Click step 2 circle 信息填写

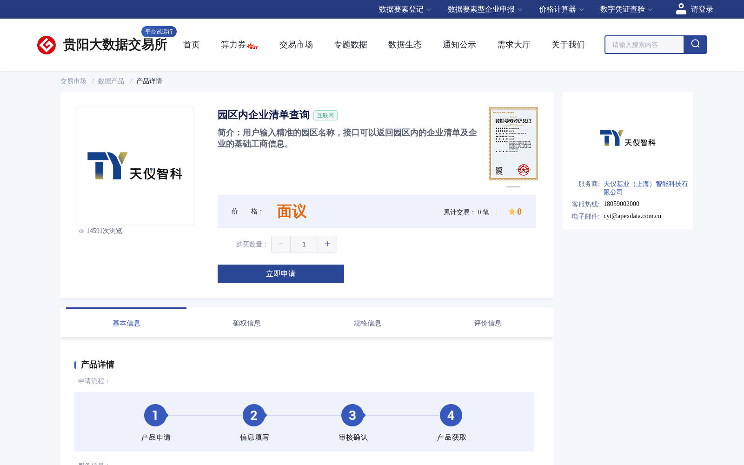254,415
